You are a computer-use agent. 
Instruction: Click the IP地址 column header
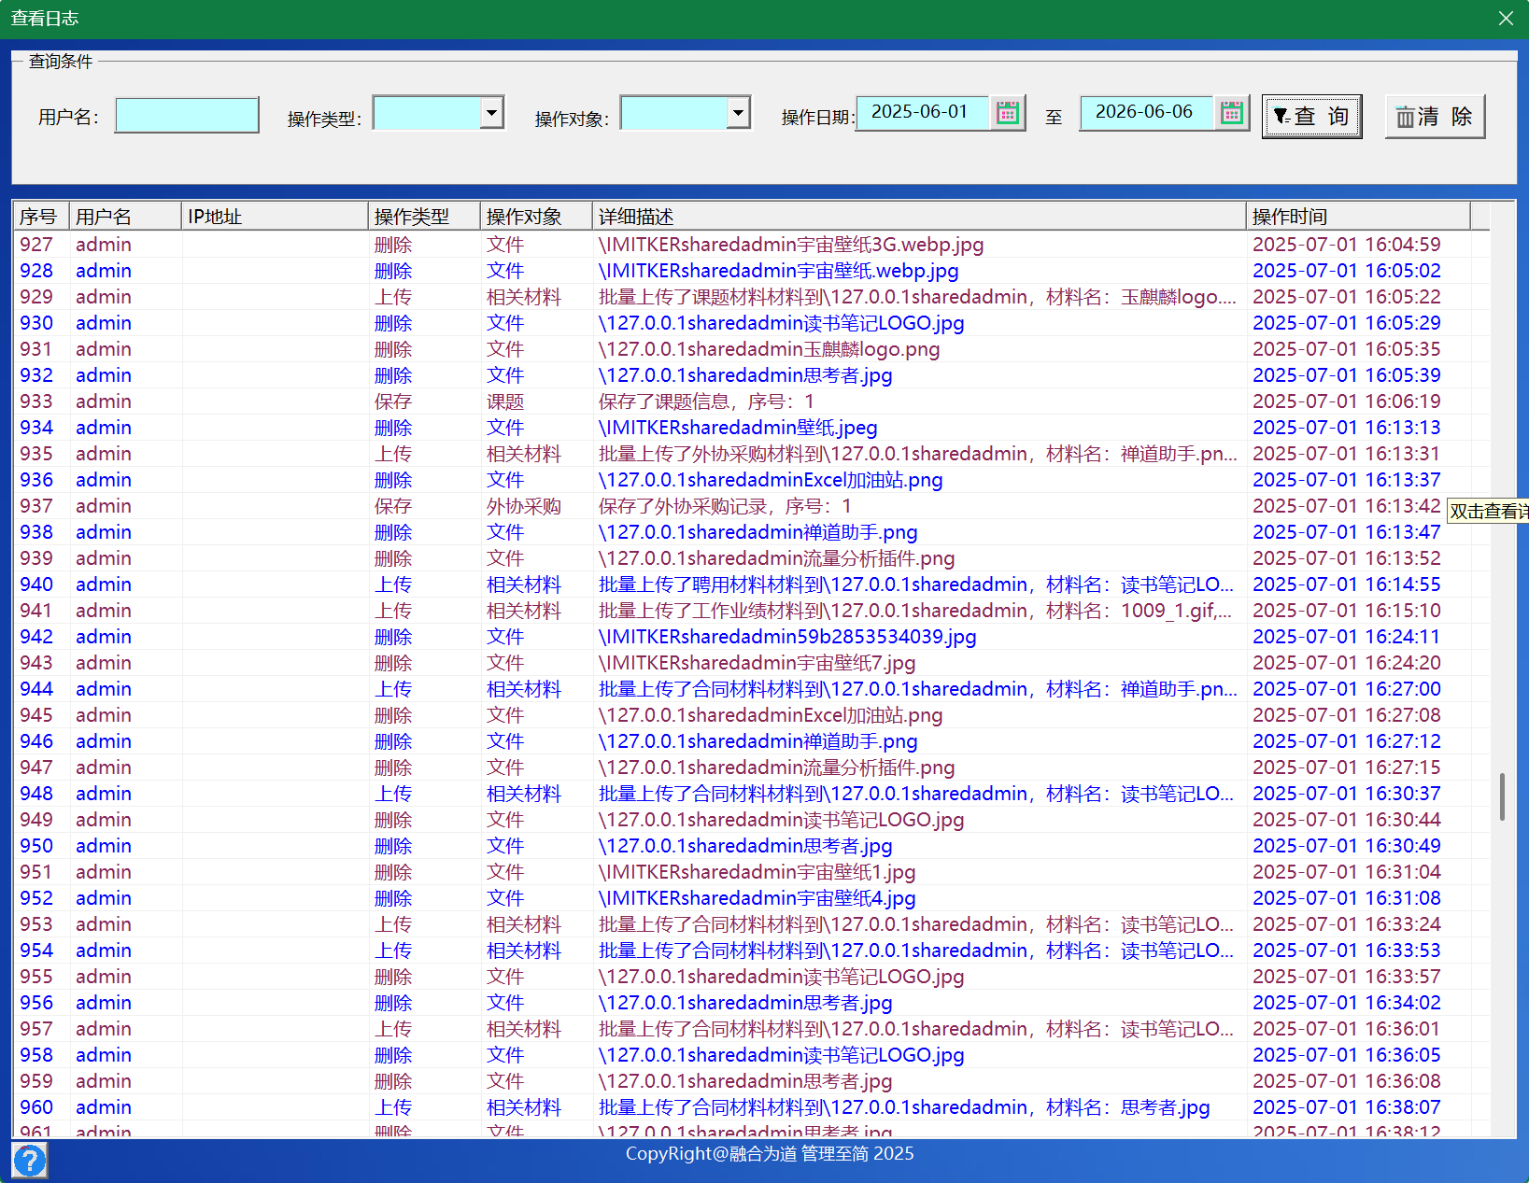[275, 217]
